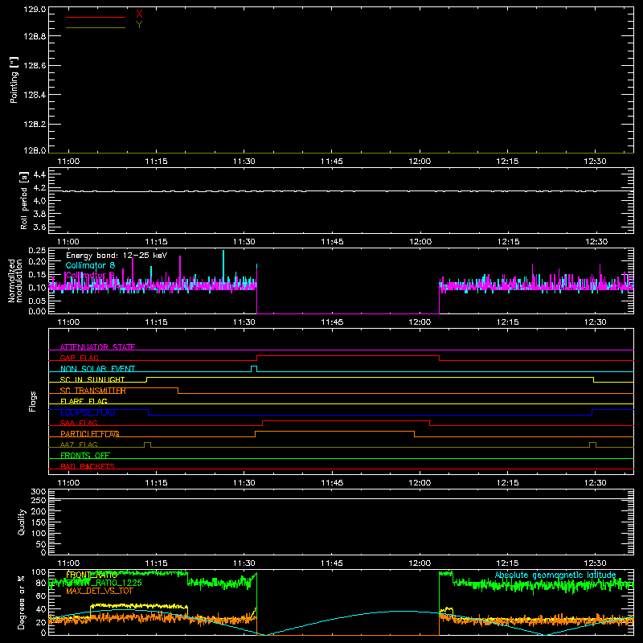
Task: Click the magenta Collimator 9 legend label
Action: point(90,275)
